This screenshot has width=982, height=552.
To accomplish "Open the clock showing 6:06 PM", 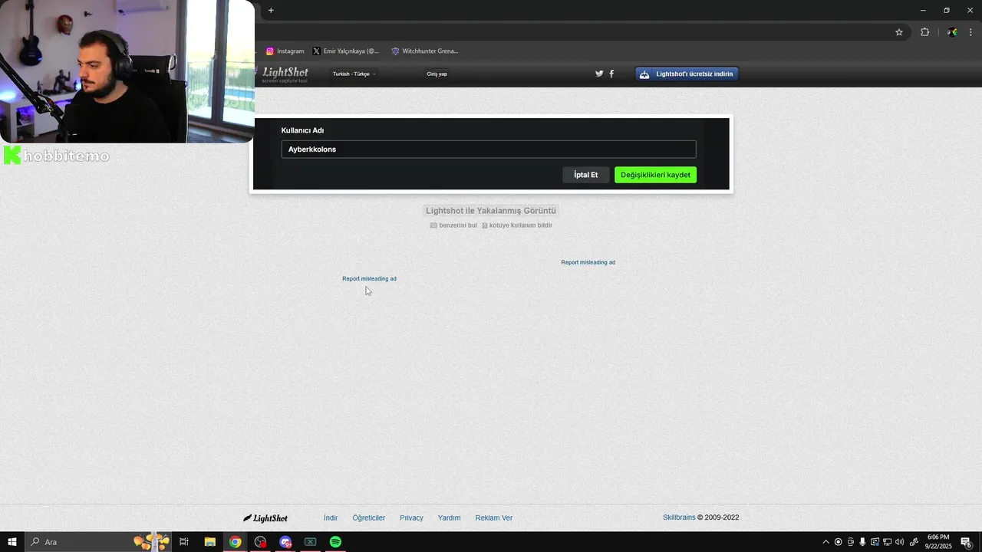I will tap(938, 542).
